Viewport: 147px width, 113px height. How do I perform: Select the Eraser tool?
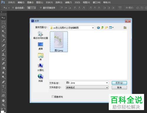3,63
